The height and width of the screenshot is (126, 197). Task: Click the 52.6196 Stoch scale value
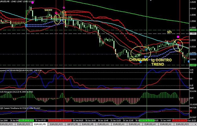point(193,91)
